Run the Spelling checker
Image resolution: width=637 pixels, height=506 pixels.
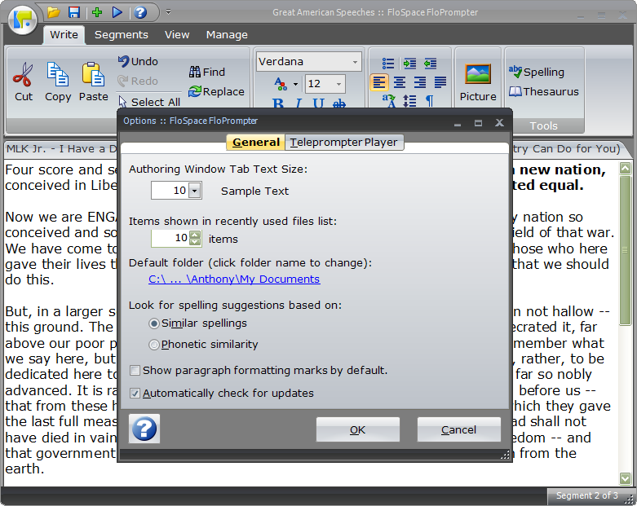(536, 72)
